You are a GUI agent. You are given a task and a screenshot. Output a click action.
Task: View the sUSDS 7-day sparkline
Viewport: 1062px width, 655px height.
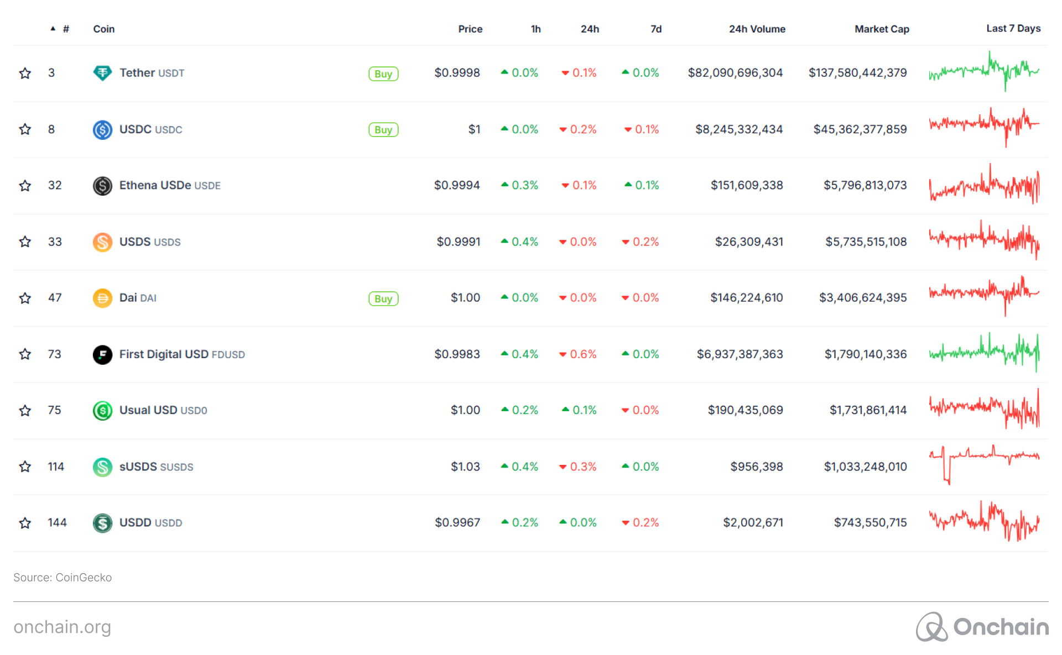984,465
